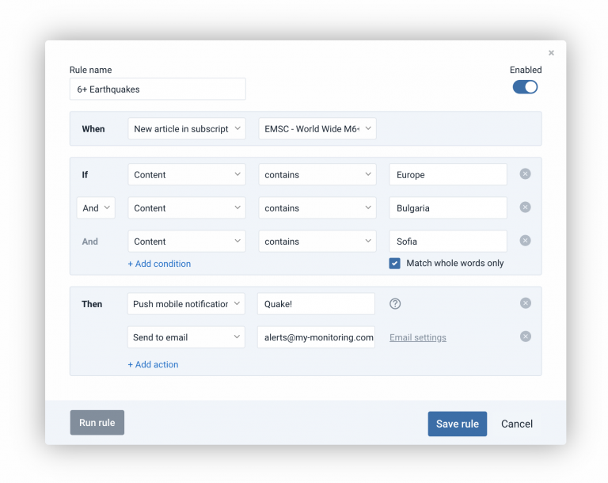Open the Send to email action dropdown
Screen dimensions: 608x483
(x=187, y=337)
